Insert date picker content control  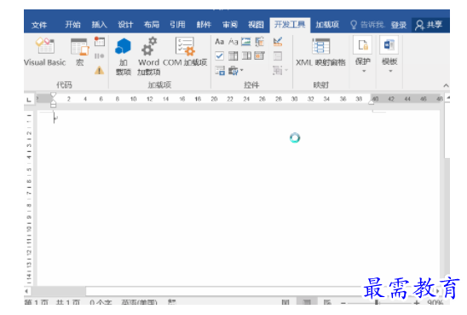[259, 55]
